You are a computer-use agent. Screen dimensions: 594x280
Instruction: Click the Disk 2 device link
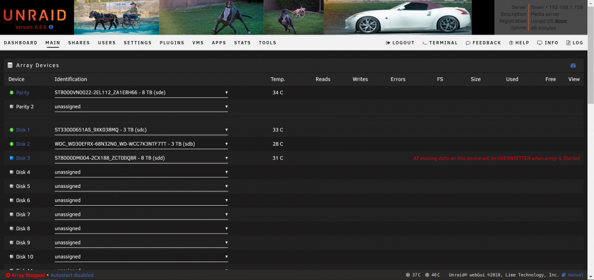[x=23, y=144]
